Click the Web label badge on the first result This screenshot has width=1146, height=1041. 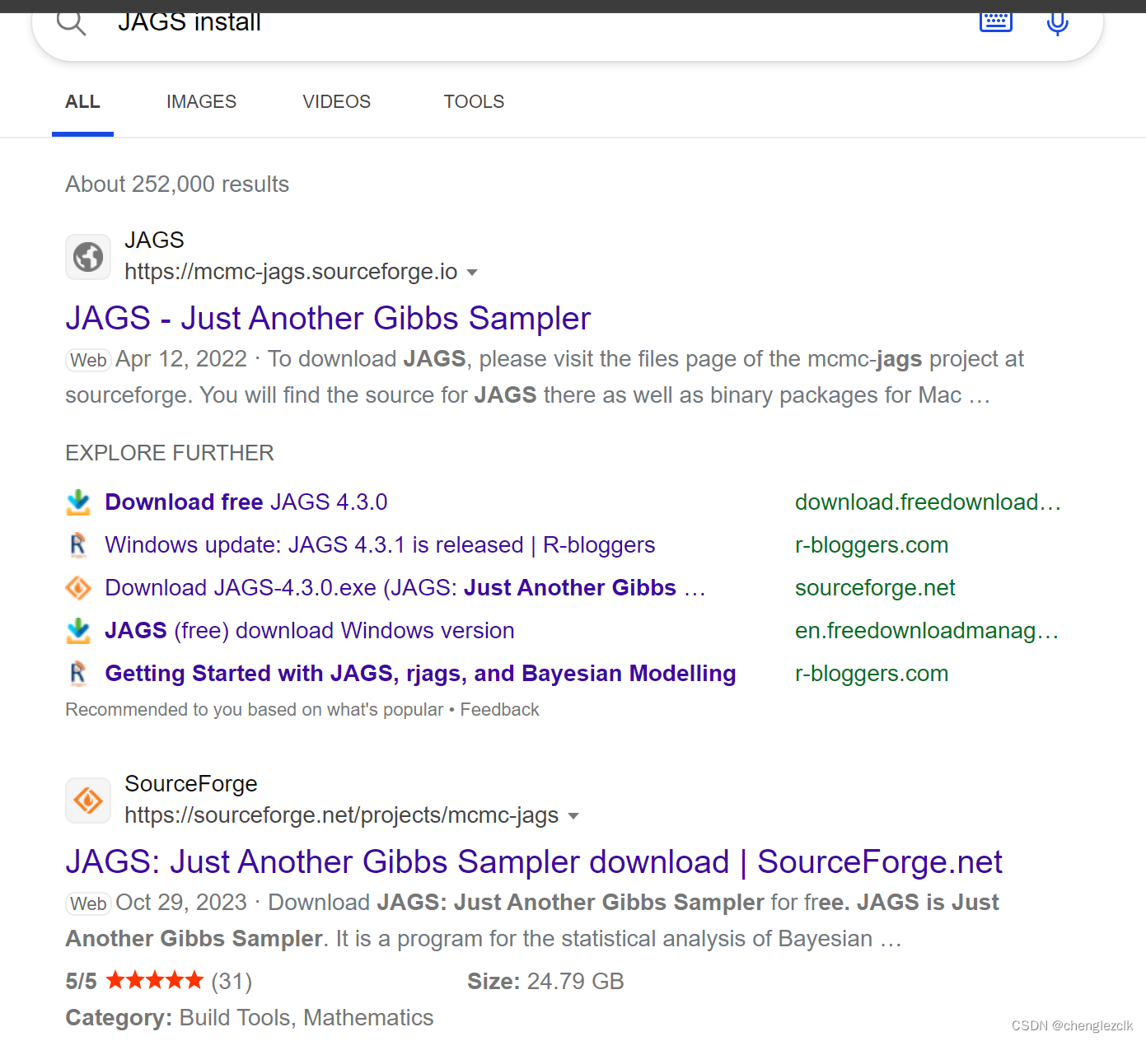pos(87,360)
